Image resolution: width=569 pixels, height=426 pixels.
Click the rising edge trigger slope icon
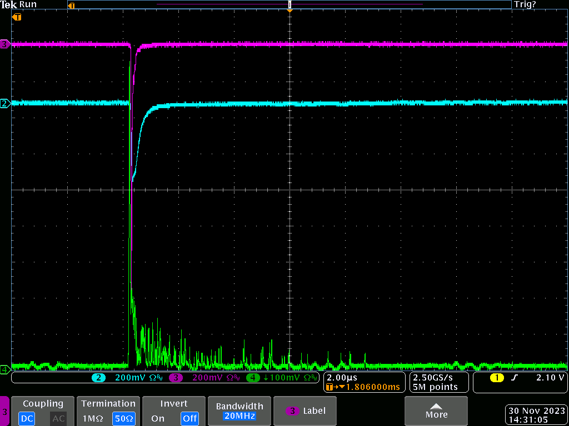[515, 378]
